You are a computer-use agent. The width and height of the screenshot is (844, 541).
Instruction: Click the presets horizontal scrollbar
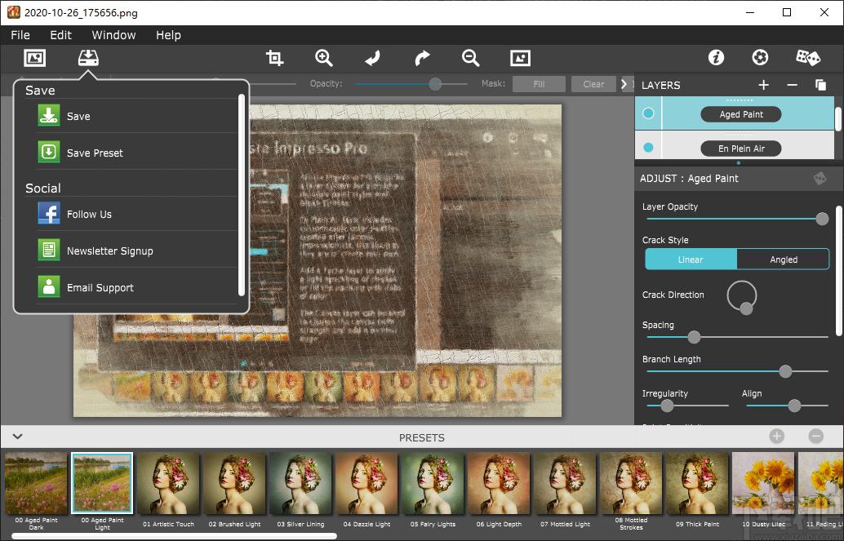(x=175, y=536)
